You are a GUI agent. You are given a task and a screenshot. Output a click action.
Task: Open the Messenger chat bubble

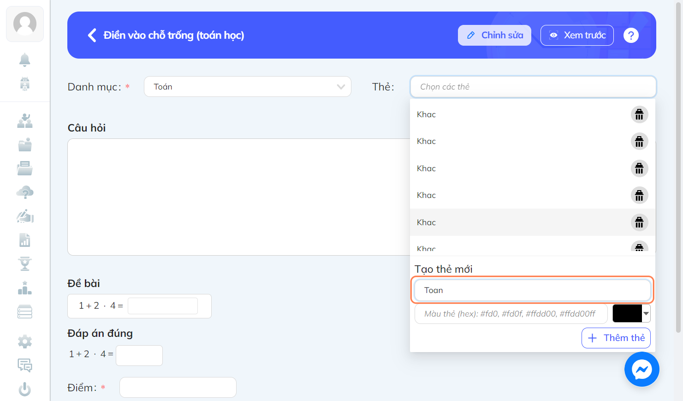[x=642, y=369]
